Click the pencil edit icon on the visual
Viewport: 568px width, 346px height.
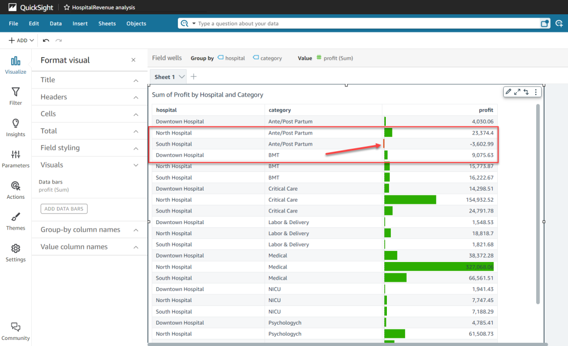(x=508, y=92)
